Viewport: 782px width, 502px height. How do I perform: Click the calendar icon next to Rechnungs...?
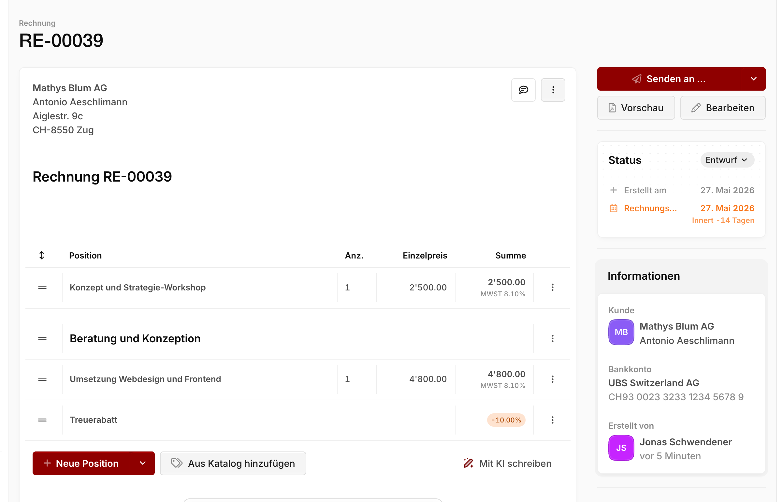[614, 208]
